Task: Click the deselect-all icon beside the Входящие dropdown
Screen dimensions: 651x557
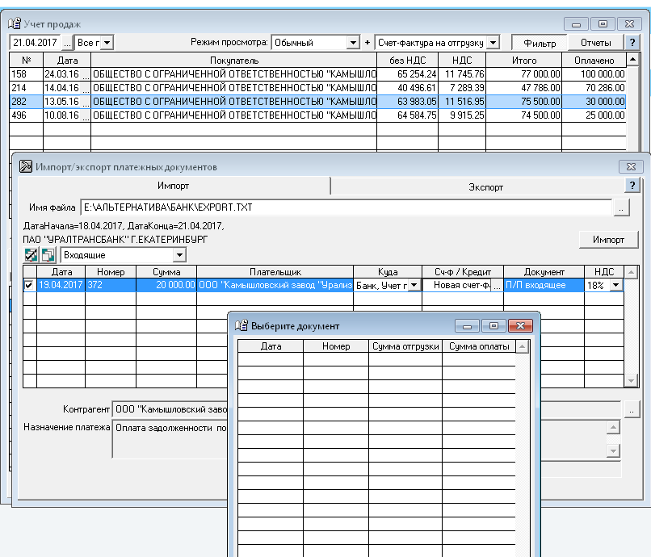Action: (x=48, y=255)
